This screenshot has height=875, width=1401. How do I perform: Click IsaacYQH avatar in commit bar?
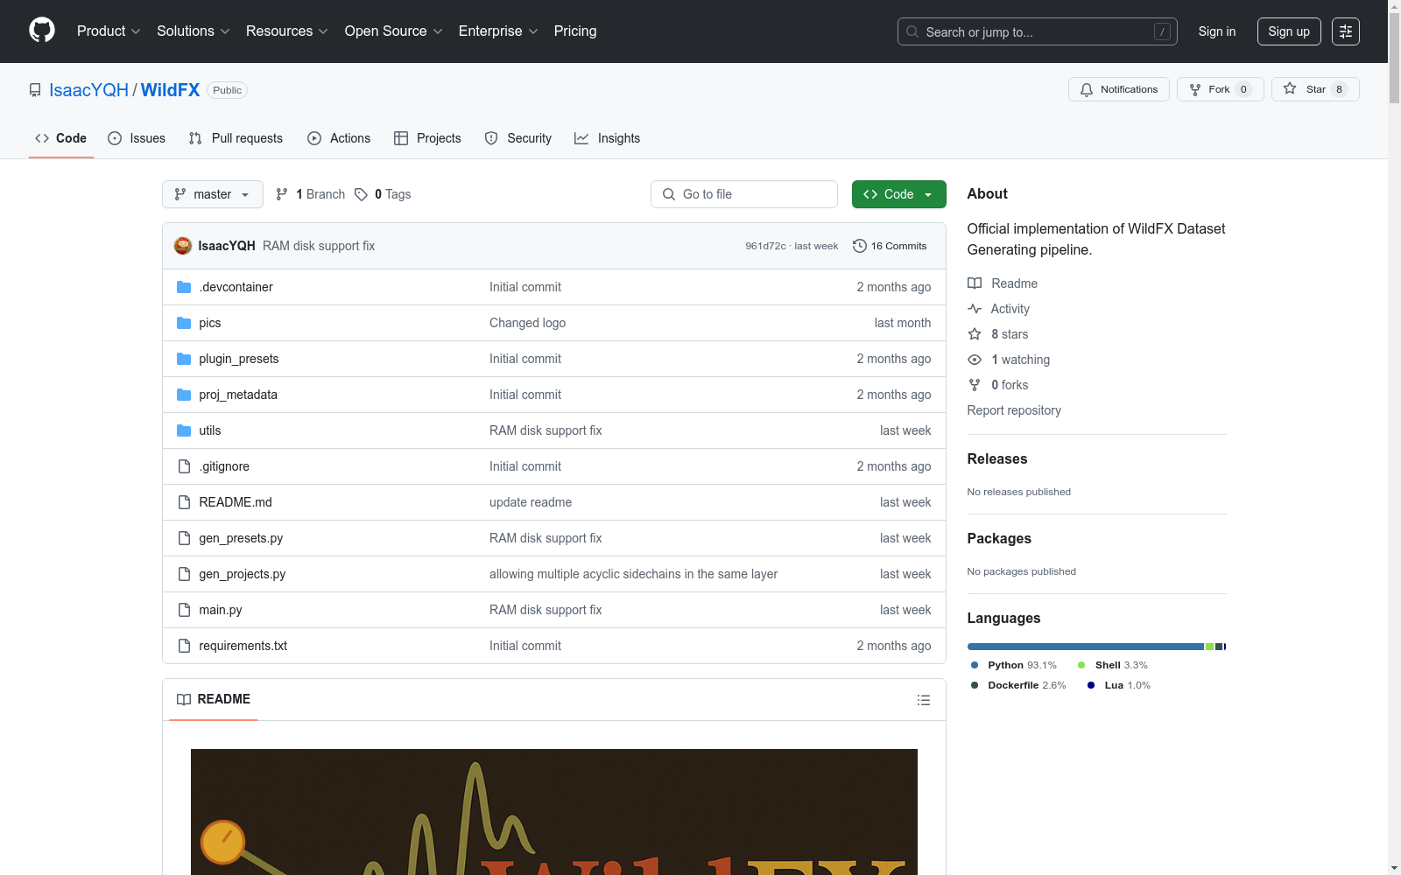click(x=183, y=246)
